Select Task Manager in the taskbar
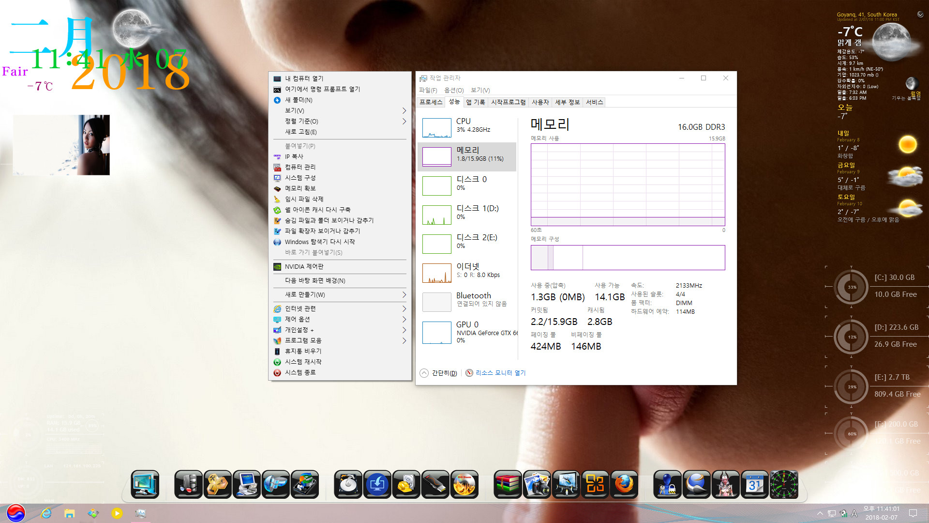This screenshot has height=523, width=929. click(140, 513)
